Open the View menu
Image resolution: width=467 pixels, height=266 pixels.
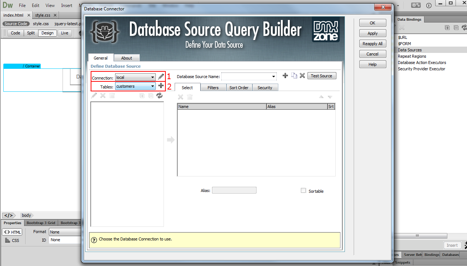[50, 6]
